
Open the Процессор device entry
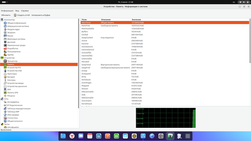[12, 61]
